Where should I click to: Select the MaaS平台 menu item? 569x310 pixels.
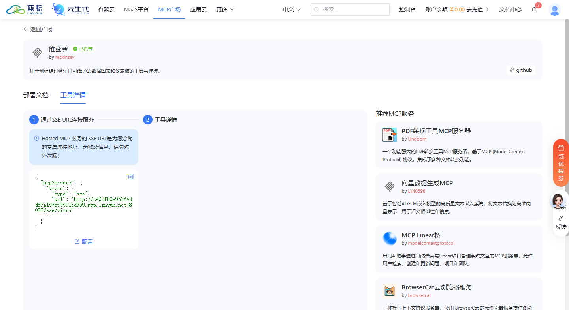[136, 9]
